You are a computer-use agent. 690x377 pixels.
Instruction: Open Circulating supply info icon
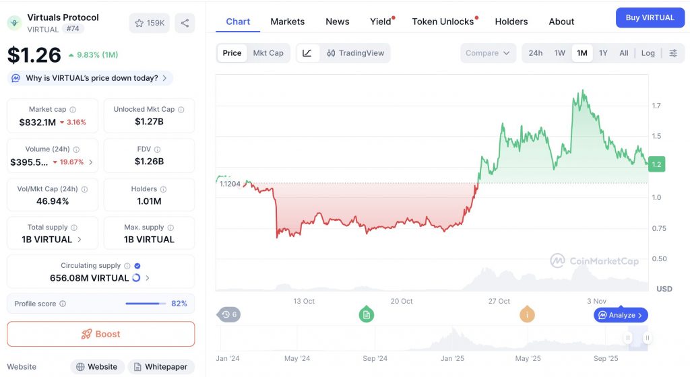click(x=127, y=266)
